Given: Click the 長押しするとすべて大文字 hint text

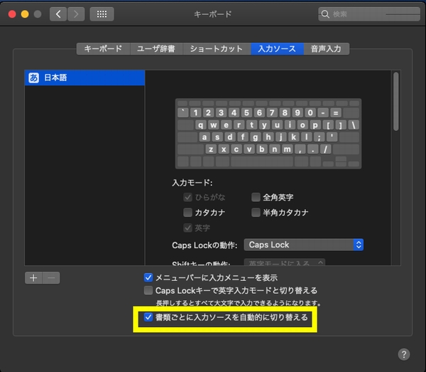Looking at the screenshot, I should (239, 303).
